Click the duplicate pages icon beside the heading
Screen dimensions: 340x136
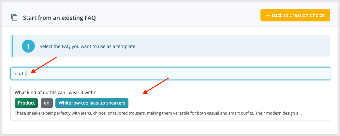tap(14, 18)
